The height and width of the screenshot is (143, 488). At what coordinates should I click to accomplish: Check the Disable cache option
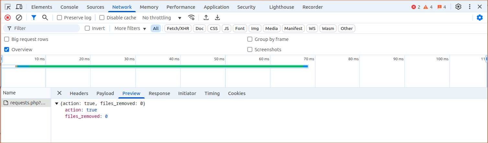point(102,18)
